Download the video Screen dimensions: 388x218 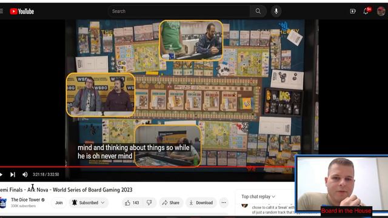pyautogui.click(x=201, y=203)
